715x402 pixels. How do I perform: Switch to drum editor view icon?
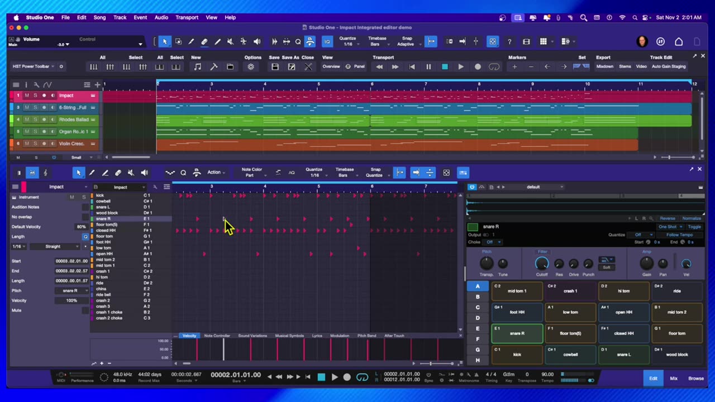point(32,173)
